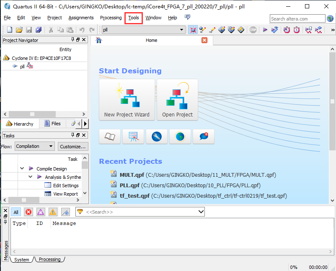
Task: Click the New file toolbar icon
Action: pyautogui.click(x=9, y=30)
